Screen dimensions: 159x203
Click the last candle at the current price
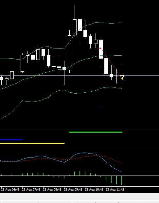tap(122, 76)
